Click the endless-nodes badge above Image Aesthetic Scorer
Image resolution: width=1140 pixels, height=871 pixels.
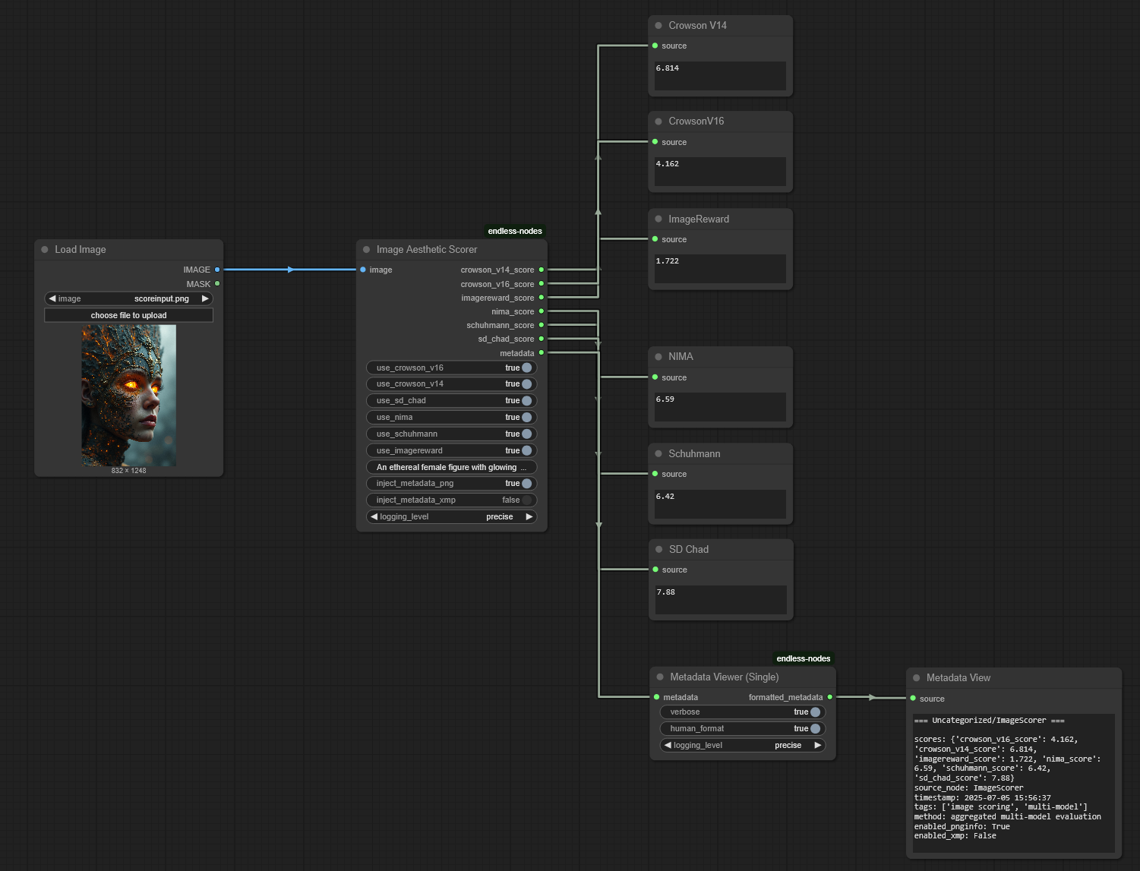point(515,231)
